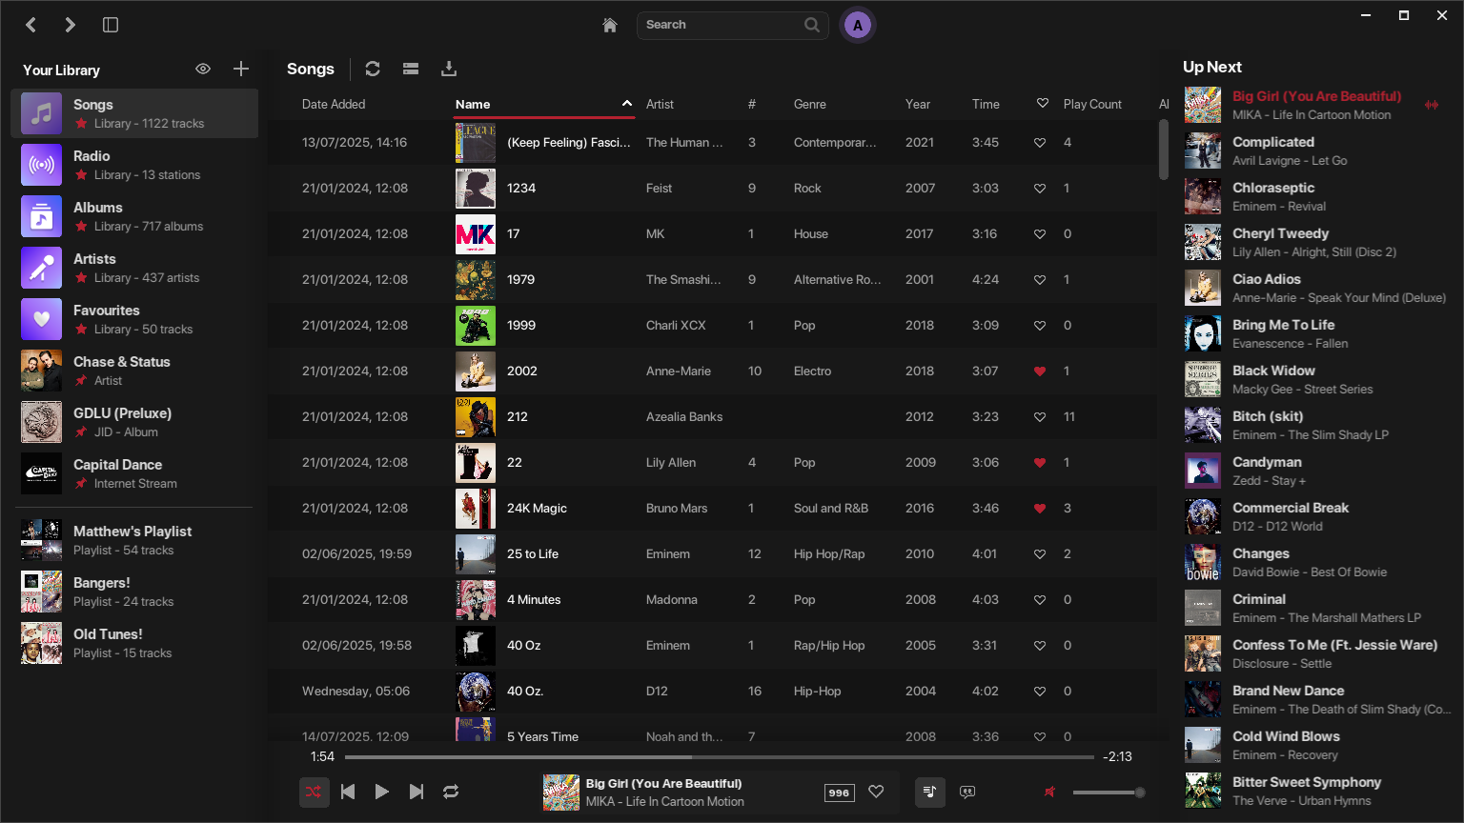The height and width of the screenshot is (823, 1464).
Task: Seek within the track progress bar
Action: [720, 757]
